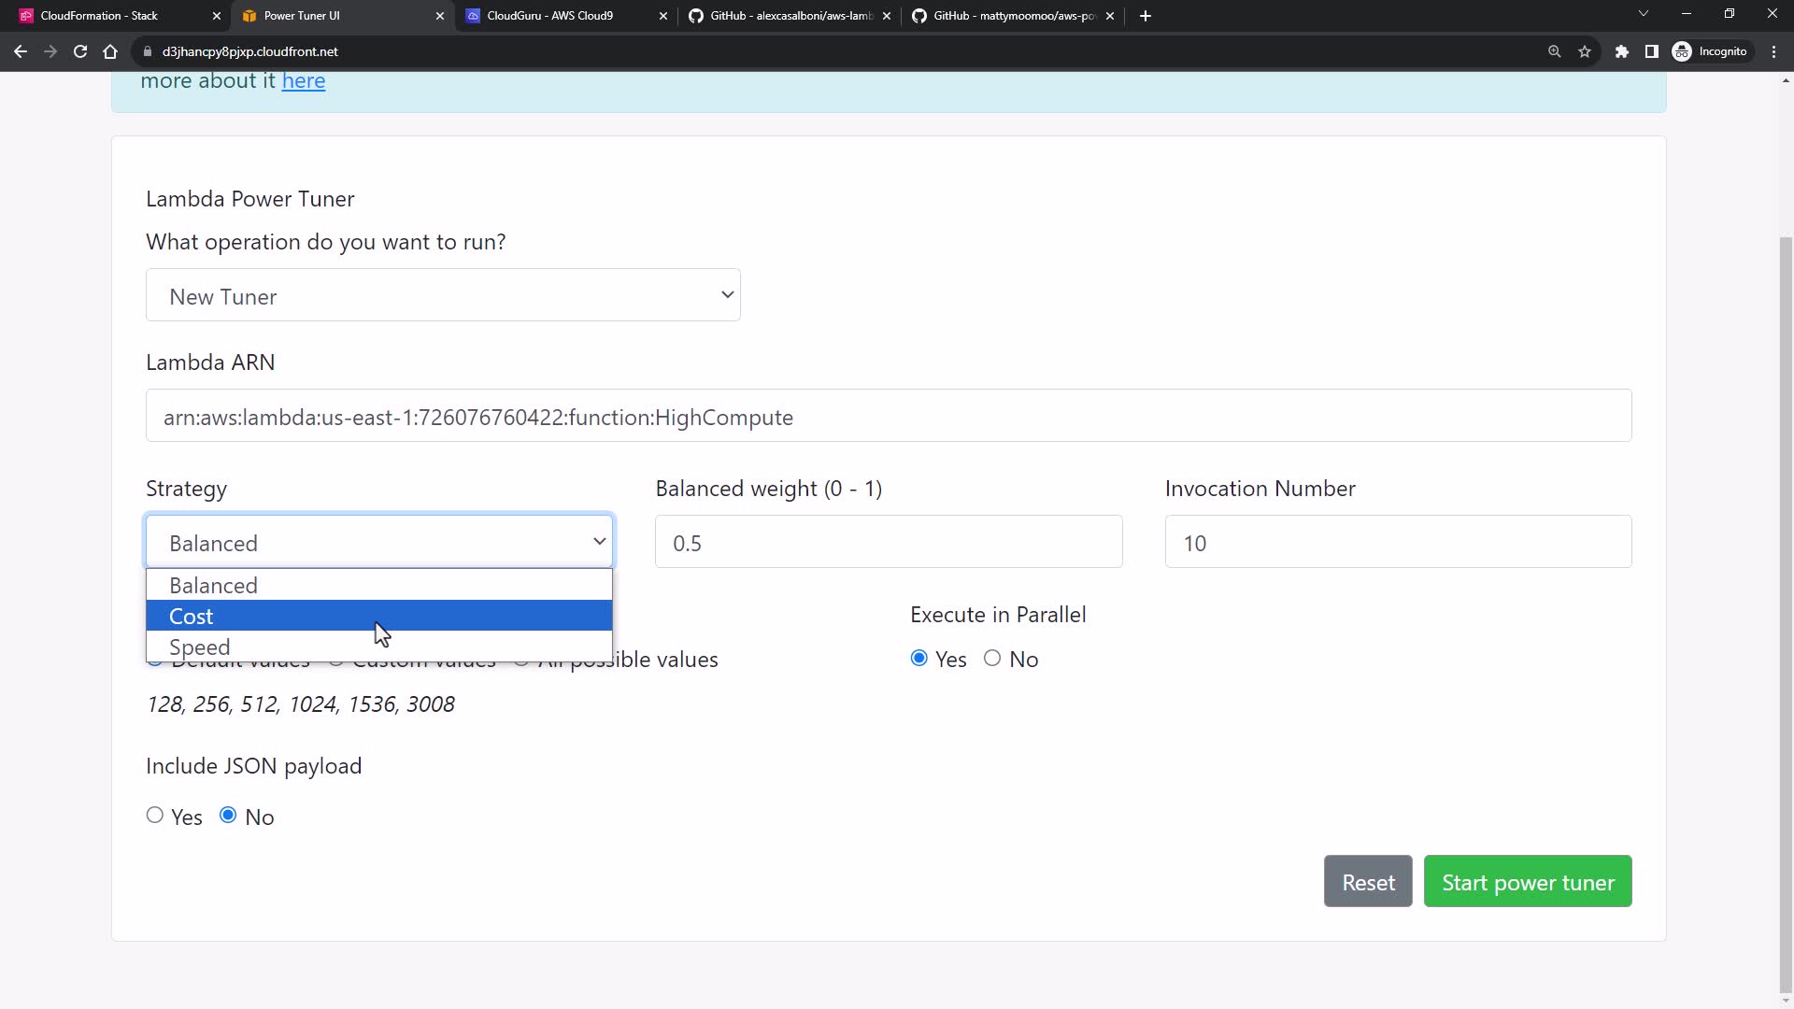Reload the page with refresh icon

click(x=80, y=51)
